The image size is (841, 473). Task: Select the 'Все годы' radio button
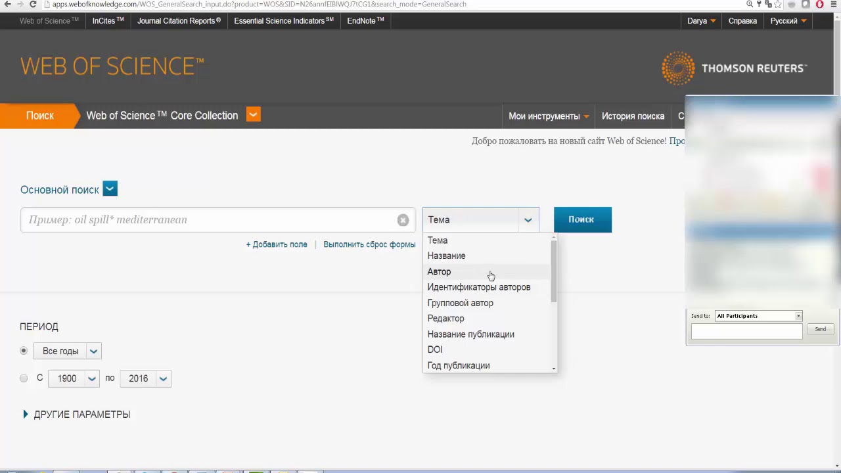pos(24,351)
